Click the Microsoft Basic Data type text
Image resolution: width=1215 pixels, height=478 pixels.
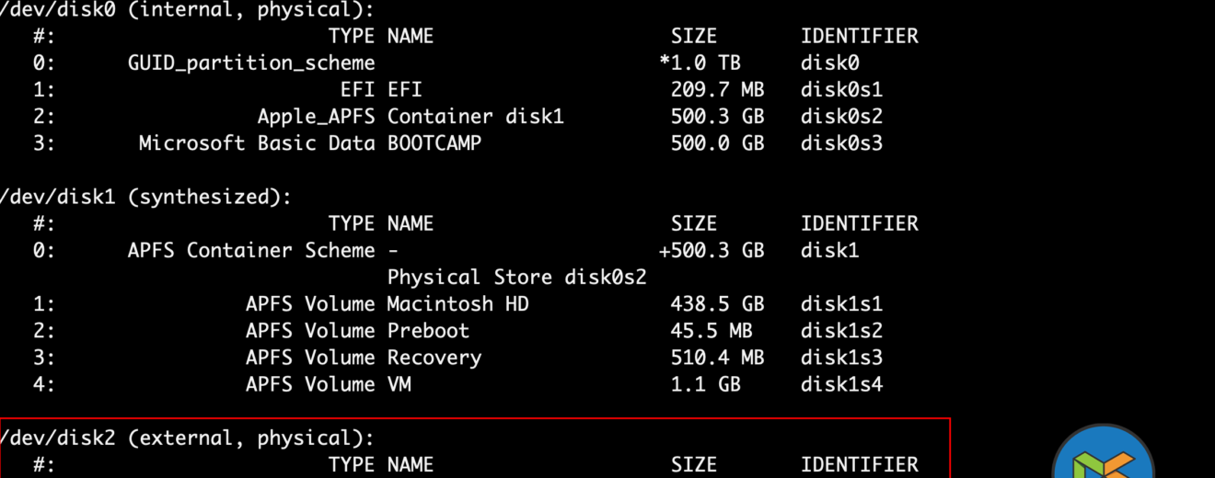[257, 143]
